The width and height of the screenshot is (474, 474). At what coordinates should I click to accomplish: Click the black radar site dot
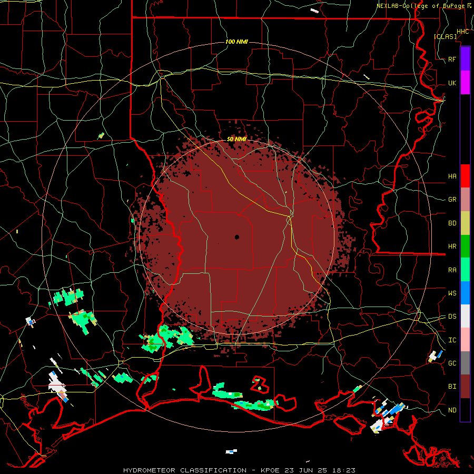pos(237,238)
